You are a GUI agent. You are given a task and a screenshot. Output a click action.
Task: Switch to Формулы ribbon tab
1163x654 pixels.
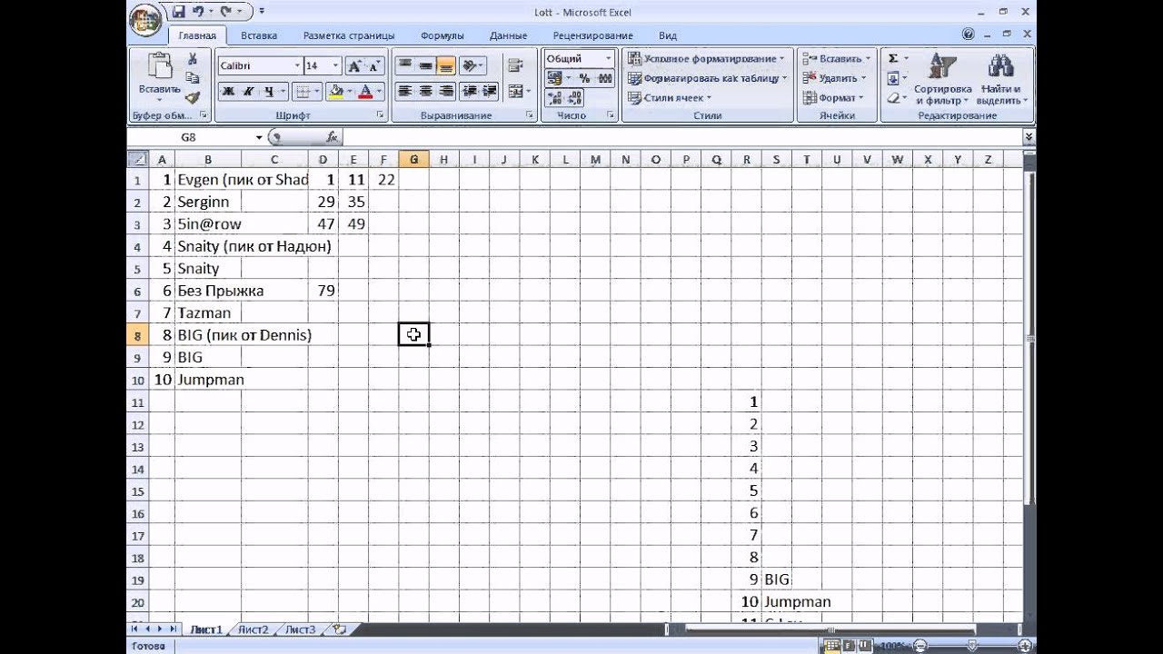click(x=442, y=35)
